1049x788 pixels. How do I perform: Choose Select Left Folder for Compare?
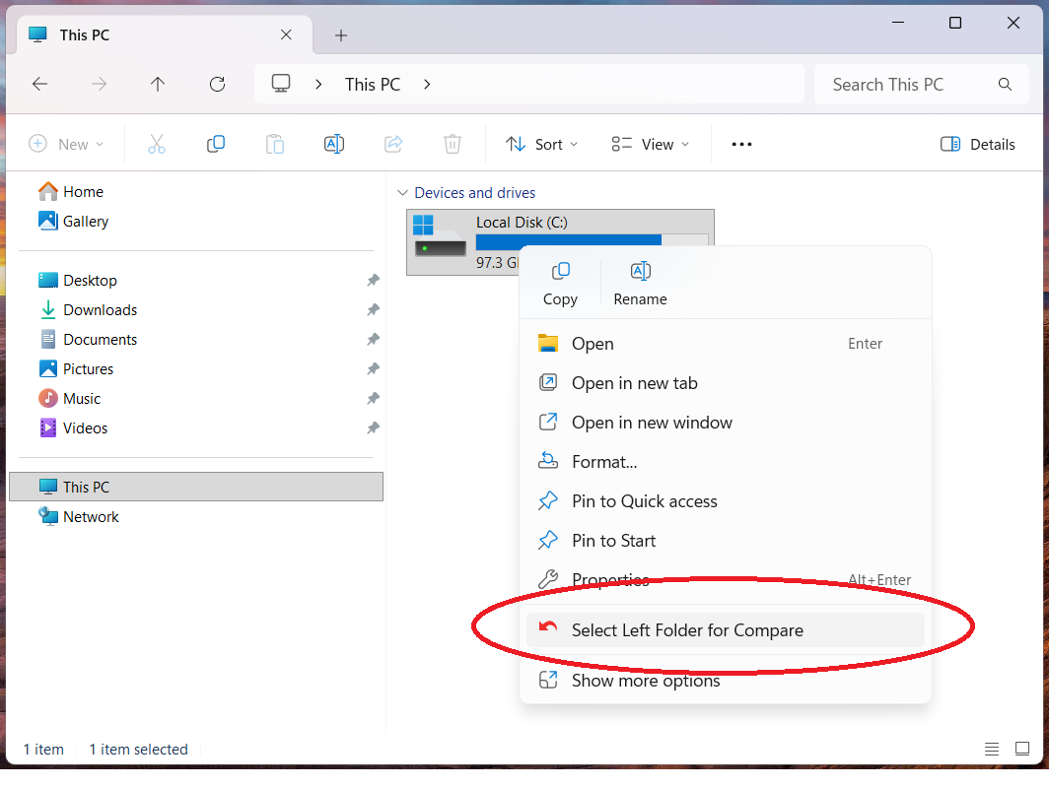(726, 630)
